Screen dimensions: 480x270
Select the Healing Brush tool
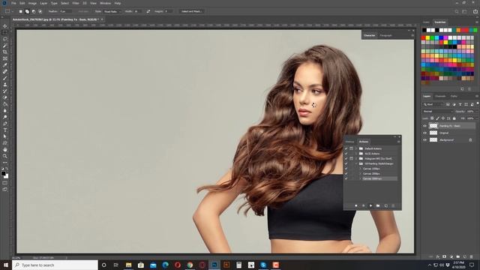5,72
